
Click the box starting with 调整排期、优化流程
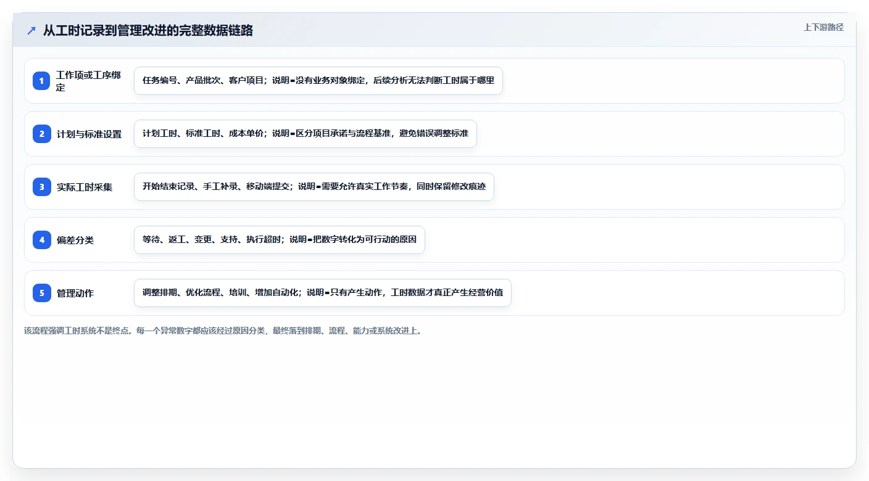pyautogui.click(x=323, y=293)
